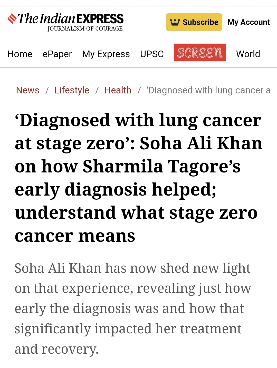This screenshot has height=368, width=277.
Task: Go to the Home tab
Action: 20,54
